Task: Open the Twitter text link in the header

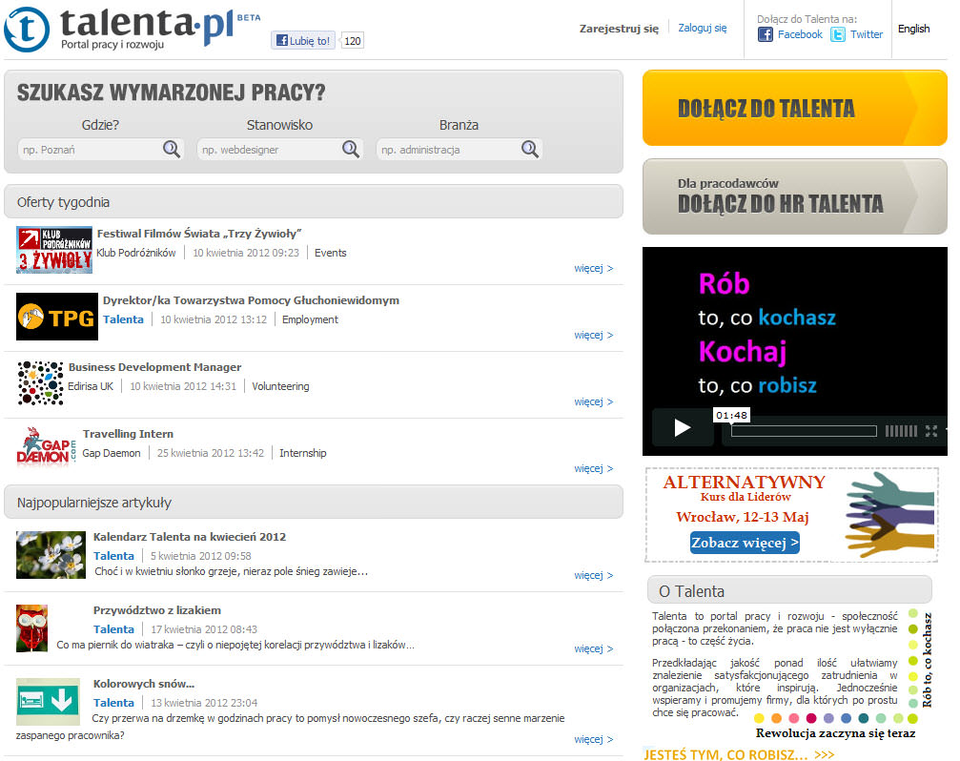Action: point(867,34)
